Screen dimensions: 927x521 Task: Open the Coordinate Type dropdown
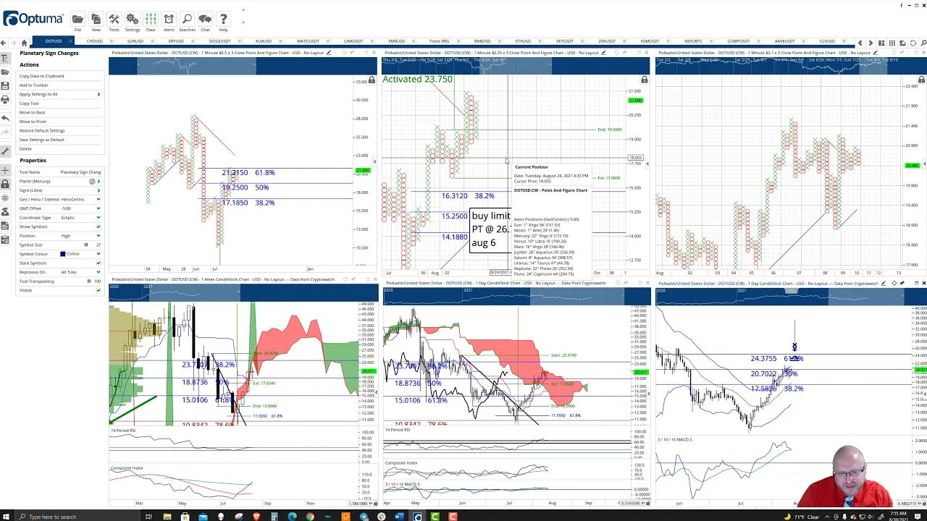[x=98, y=217]
